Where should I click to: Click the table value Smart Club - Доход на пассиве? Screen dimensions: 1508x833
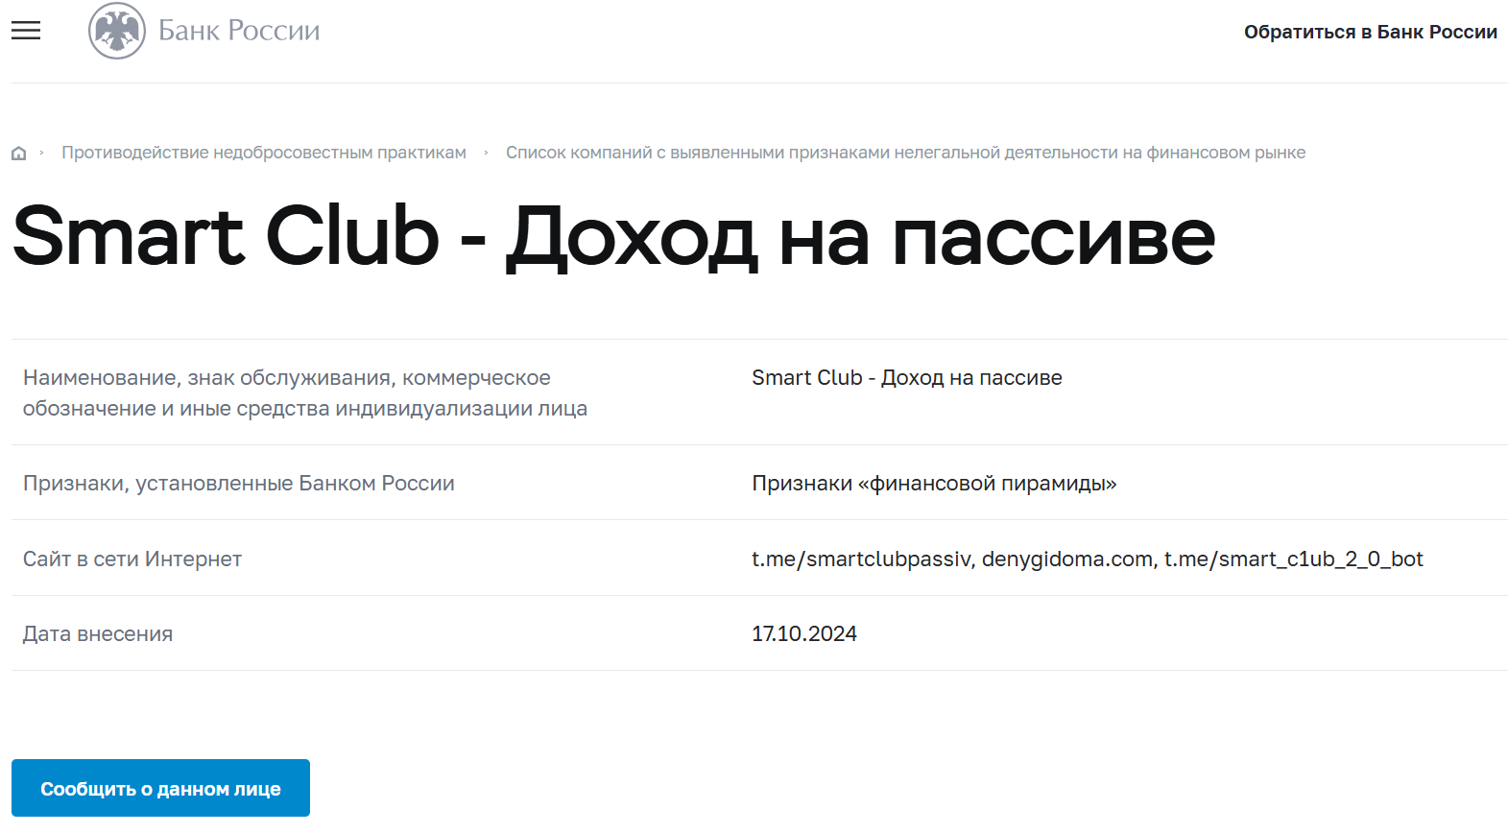point(907,378)
